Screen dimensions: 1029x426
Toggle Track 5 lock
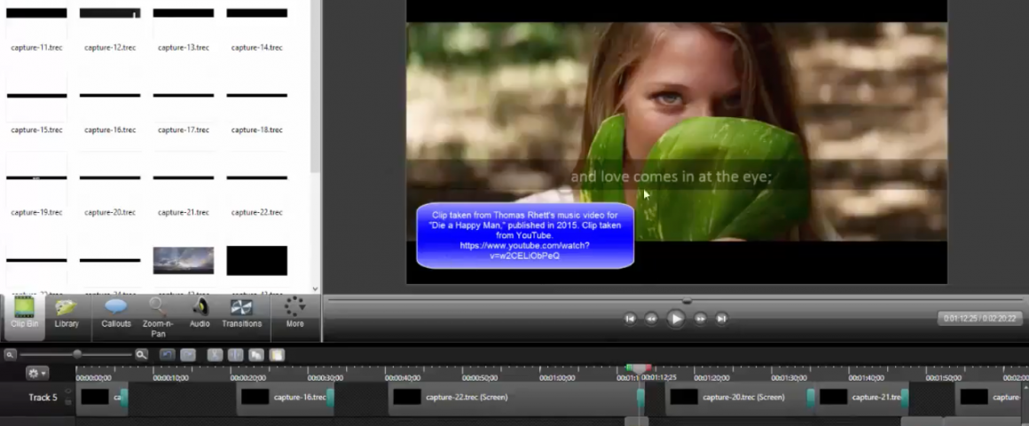point(67,402)
